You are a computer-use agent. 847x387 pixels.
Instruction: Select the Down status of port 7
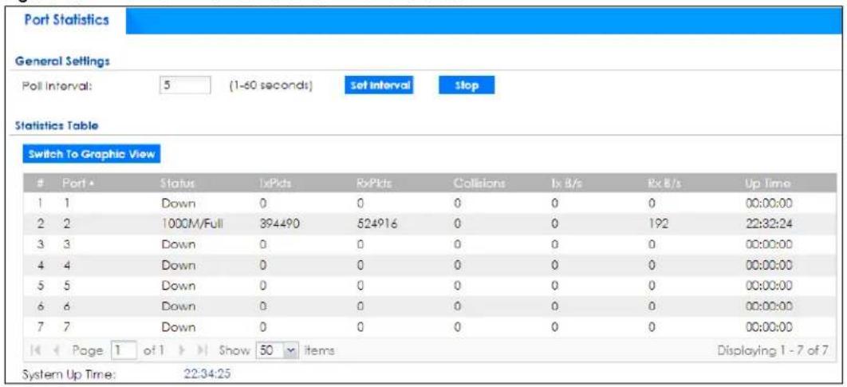178,327
